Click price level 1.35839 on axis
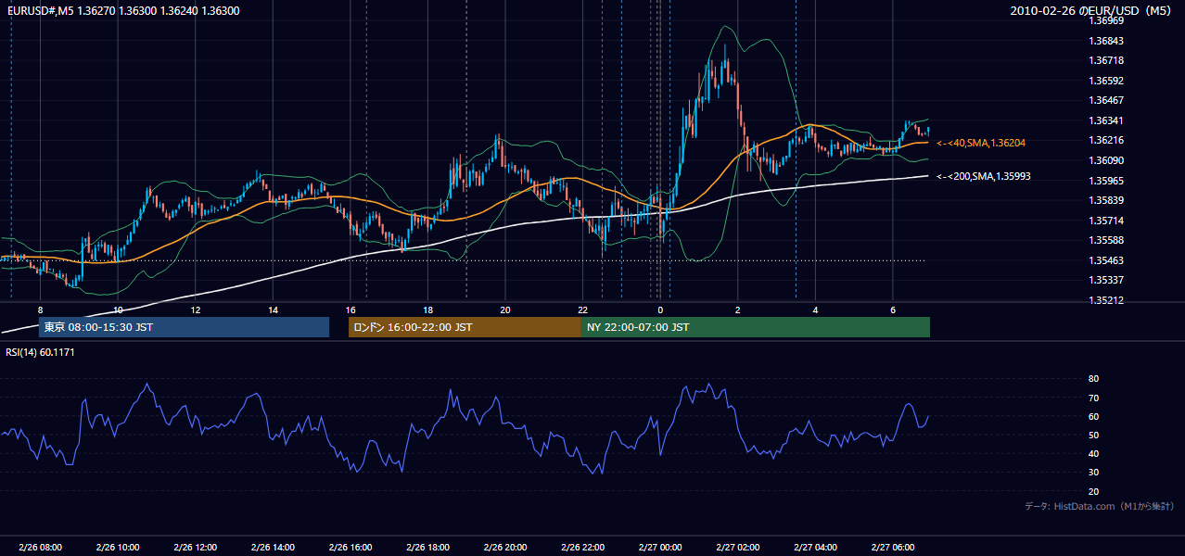The height and width of the screenshot is (556, 1185). [x=1106, y=200]
